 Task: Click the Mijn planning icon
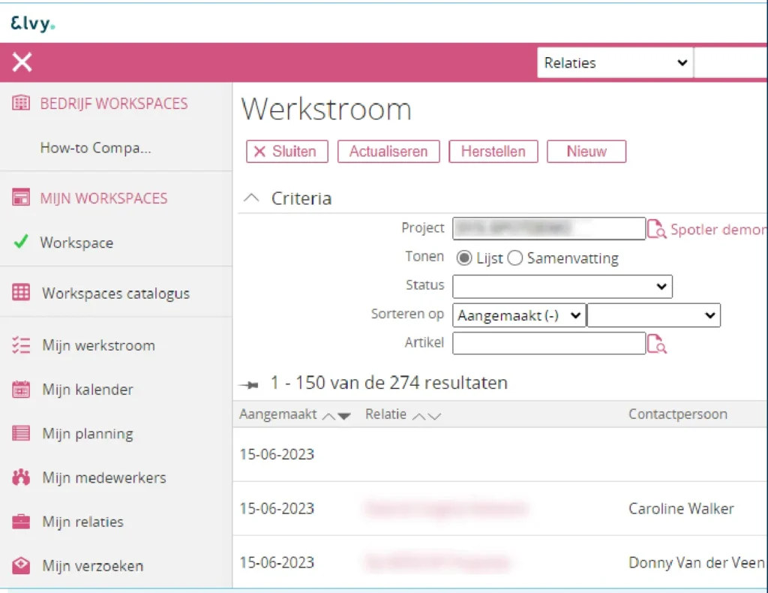click(x=21, y=434)
